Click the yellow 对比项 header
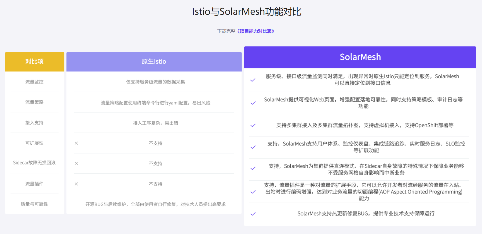Image resolution: width=482 pixels, height=234 pixels. tap(34, 62)
